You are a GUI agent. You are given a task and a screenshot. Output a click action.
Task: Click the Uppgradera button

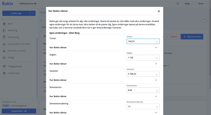click(x=19, y=111)
